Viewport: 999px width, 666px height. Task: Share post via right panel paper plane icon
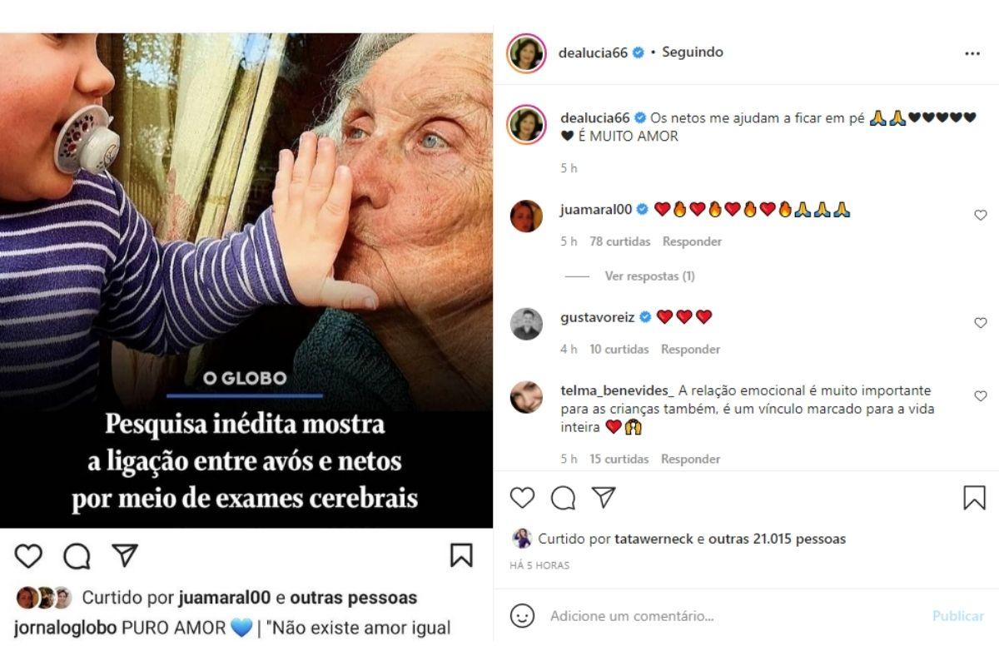click(x=604, y=497)
